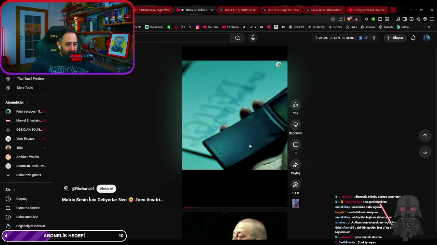Screen dimensions: 437x245
Task: Show more bookmarks overflow chevron
Action: pyautogui.click(x=429, y=27)
